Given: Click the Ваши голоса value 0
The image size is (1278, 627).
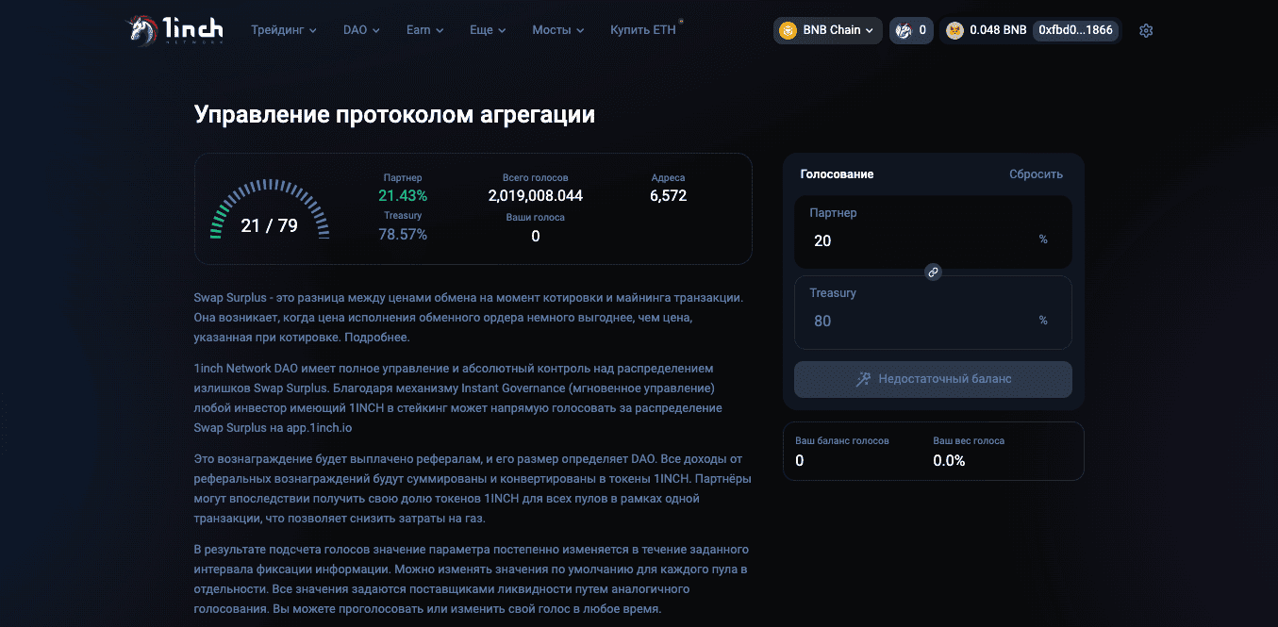Looking at the screenshot, I should tap(535, 236).
